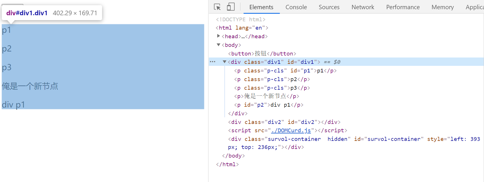
Task: Select the button element line in DOM tree
Action: coord(262,54)
